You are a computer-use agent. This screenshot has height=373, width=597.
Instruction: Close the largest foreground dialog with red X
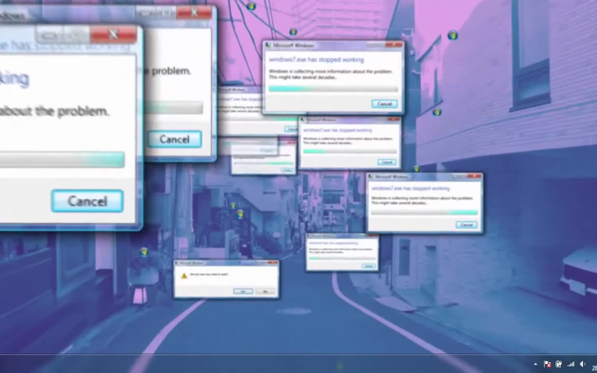[x=113, y=35]
